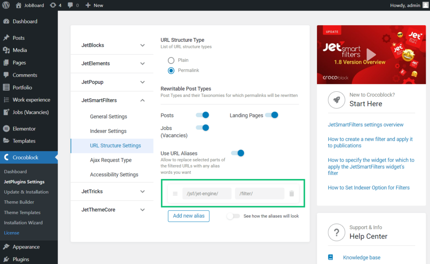The height and width of the screenshot is (264, 430).
Task: Open Theme Templates submenu item
Action: coord(22,212)
